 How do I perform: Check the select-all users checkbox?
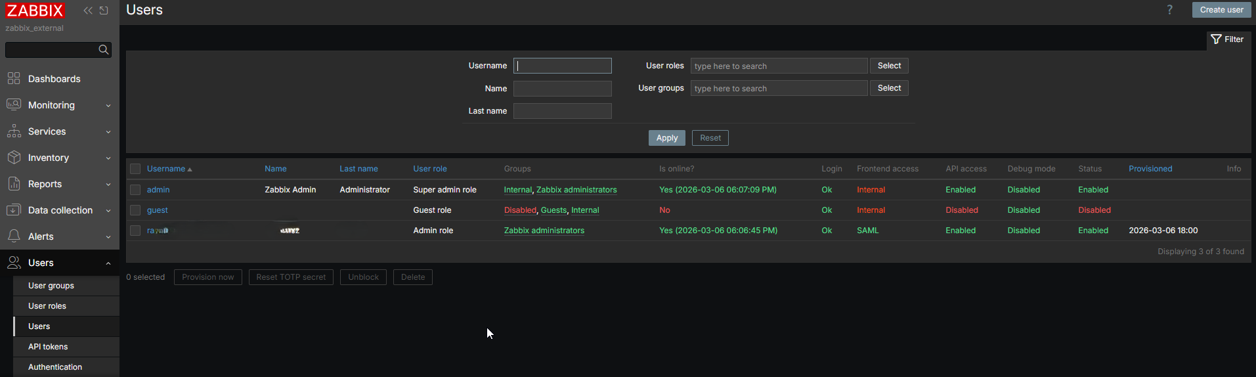[135, 169]
